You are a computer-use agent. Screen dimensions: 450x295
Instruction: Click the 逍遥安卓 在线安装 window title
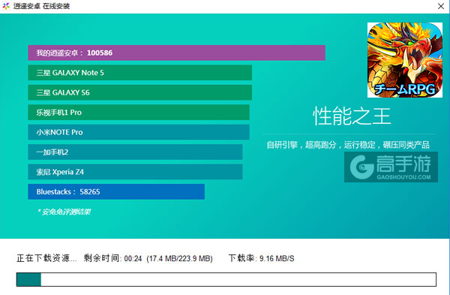pos(41,6)
